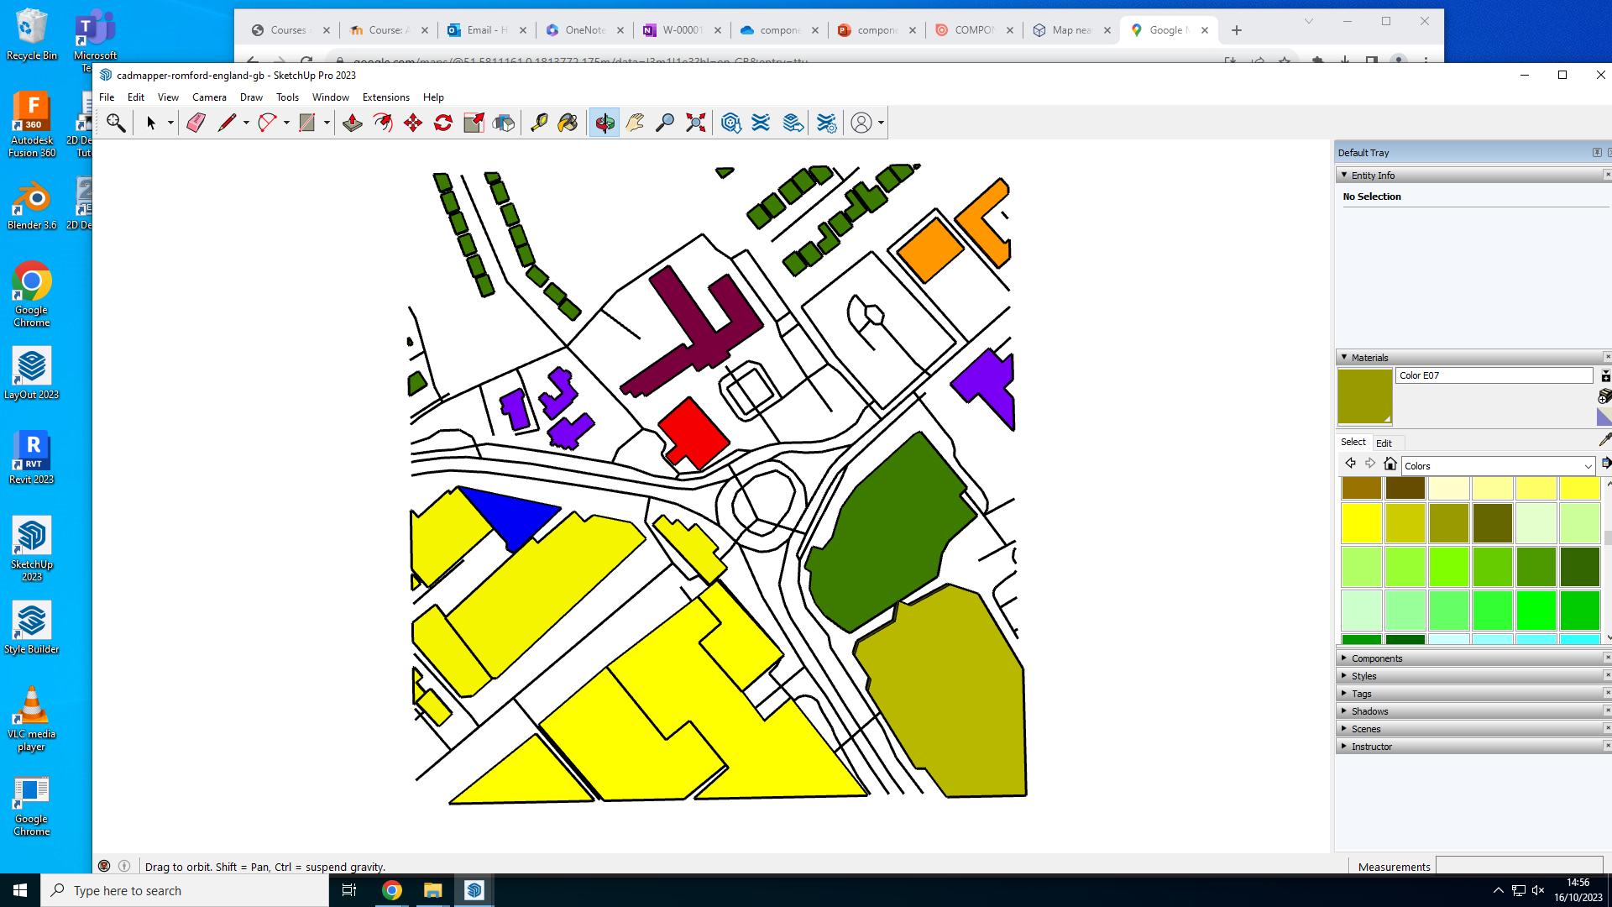Screen dimensions: 1612x907
Task: Click the Zoom Extents icon
Action: [x=695, y=123]
